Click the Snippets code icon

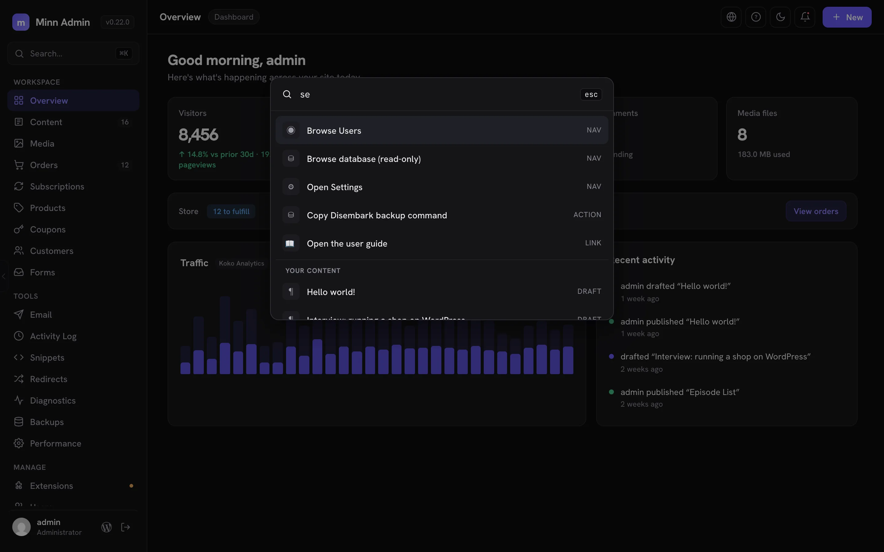tap(19, 357)
